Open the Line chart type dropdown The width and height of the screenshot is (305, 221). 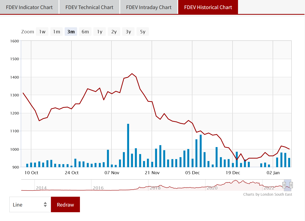[30, 204]
